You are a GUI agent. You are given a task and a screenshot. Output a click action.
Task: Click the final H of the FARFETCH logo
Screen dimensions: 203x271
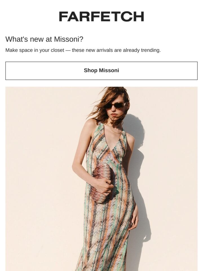click(x=140, y=17)
